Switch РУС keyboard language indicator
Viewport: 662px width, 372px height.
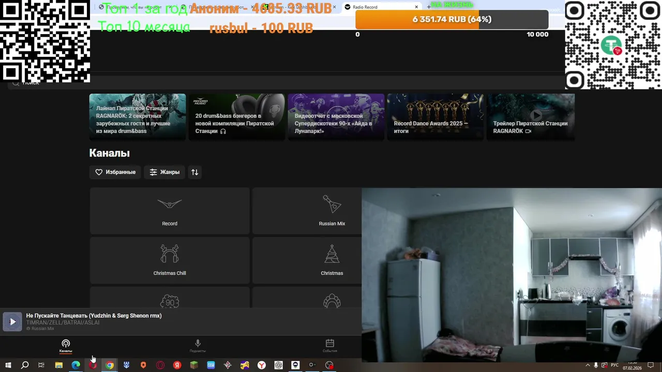(x=615, y=365)
